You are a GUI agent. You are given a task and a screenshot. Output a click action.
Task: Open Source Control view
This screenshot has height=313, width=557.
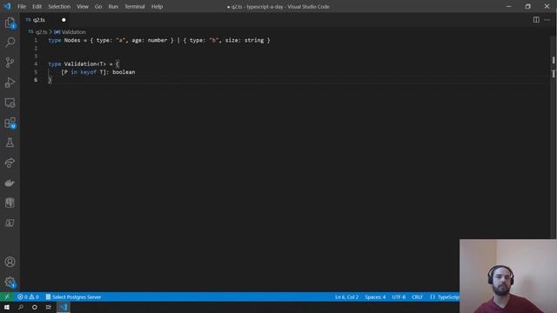(x=10, y=63)
